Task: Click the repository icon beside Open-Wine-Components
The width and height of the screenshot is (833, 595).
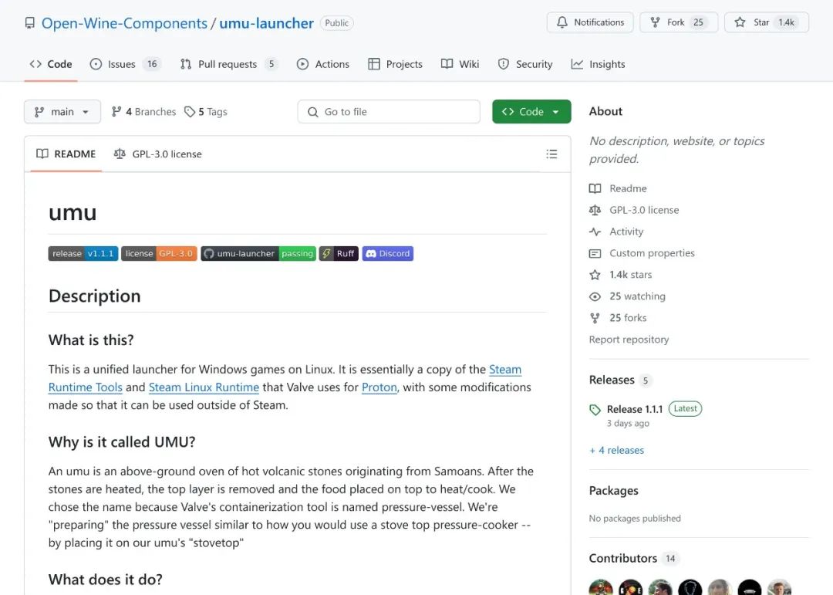Action: point(30,23)
